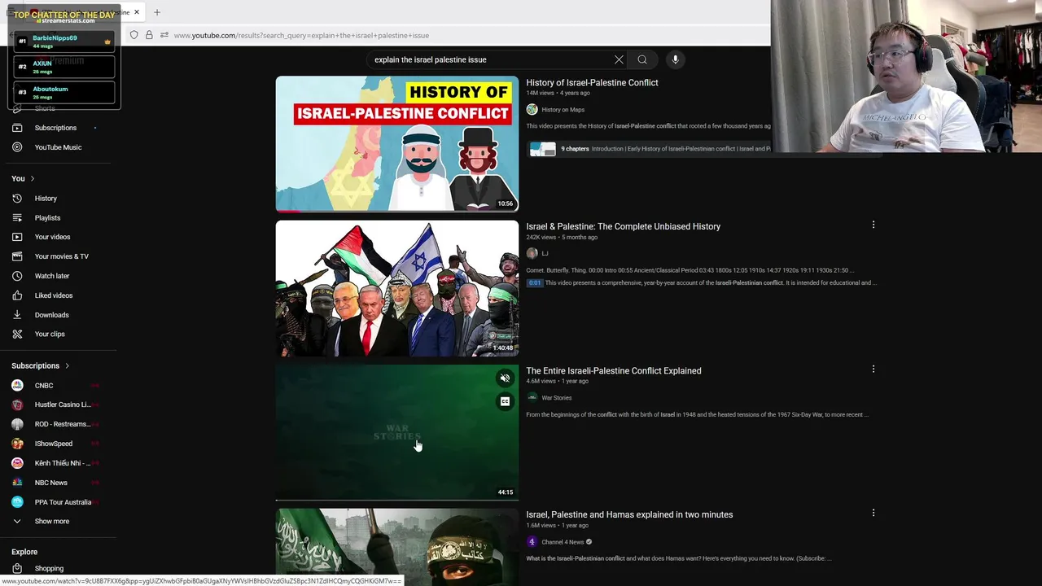Close the current browser tab
The height and width of the screenshot is (586, 1042).
click(137, 12)
